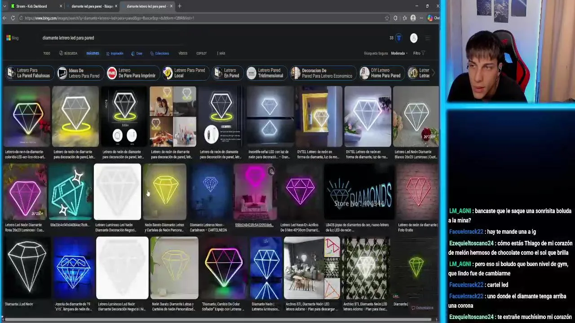The width and height of the screenshot is (575, 323).
Task: Open the multicolor neon diamond thumbnail in first row
Action: coord(27,117)
